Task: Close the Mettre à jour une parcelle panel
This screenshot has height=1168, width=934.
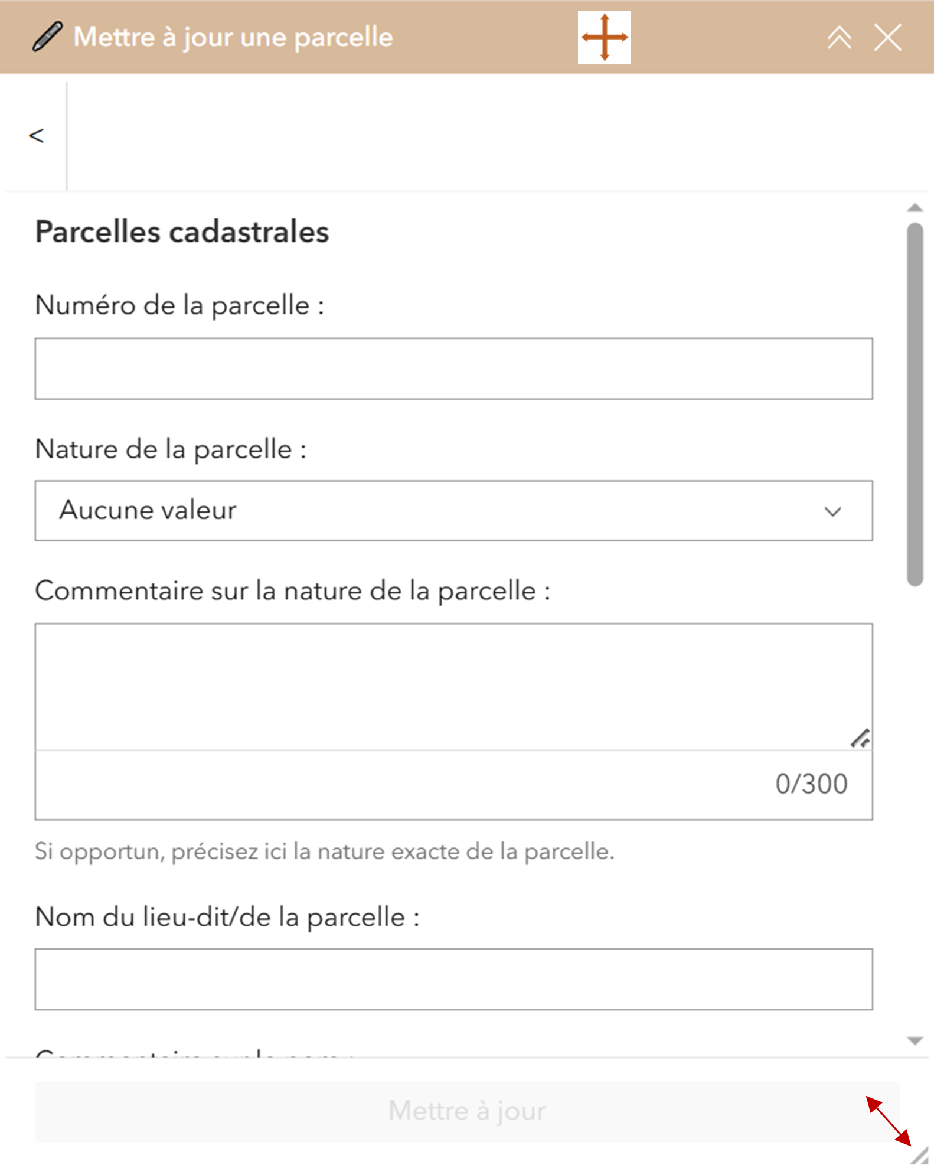Action: tap(887, 38)
